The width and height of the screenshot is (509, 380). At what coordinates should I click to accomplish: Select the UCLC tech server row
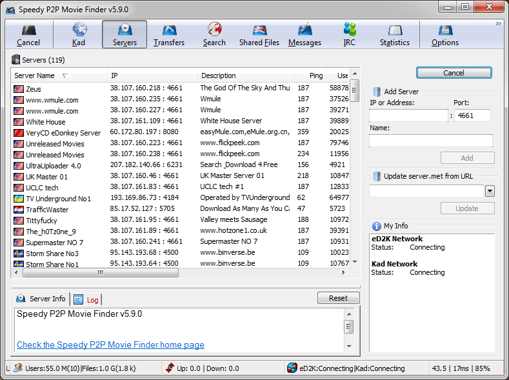(181, 188)
